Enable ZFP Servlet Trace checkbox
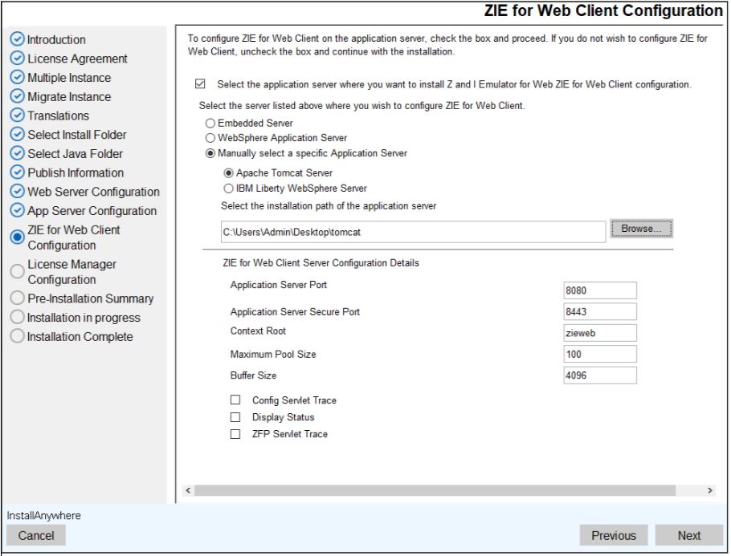 pos(235,434)
